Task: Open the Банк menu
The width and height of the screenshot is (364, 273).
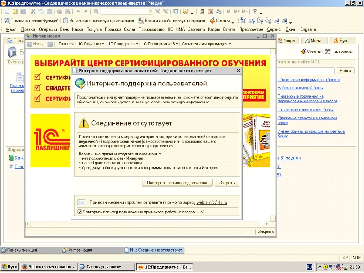Action: point(64,29)
